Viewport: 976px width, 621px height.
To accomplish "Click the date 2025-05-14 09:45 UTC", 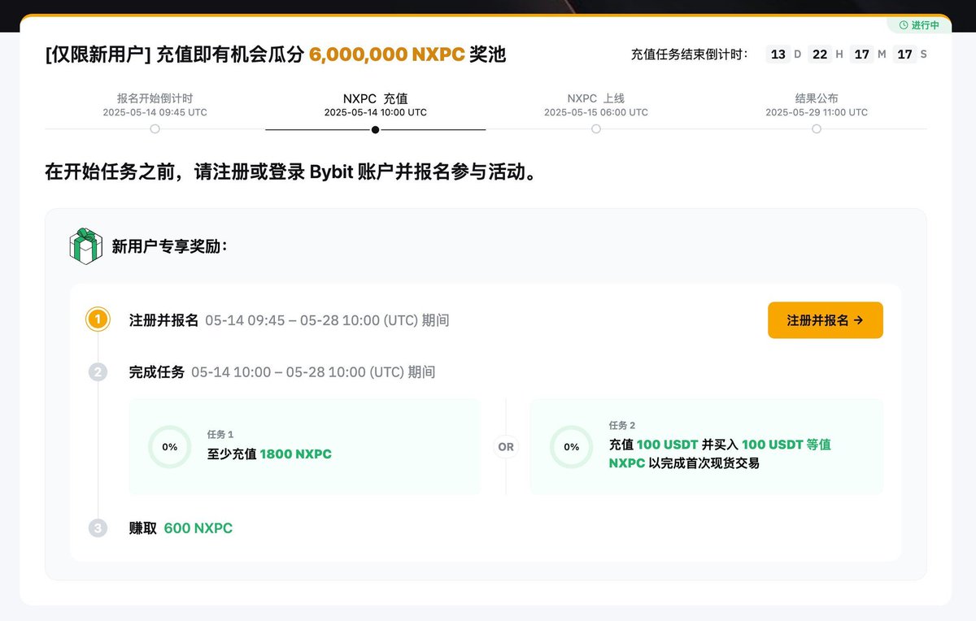I will coord(155,112).
